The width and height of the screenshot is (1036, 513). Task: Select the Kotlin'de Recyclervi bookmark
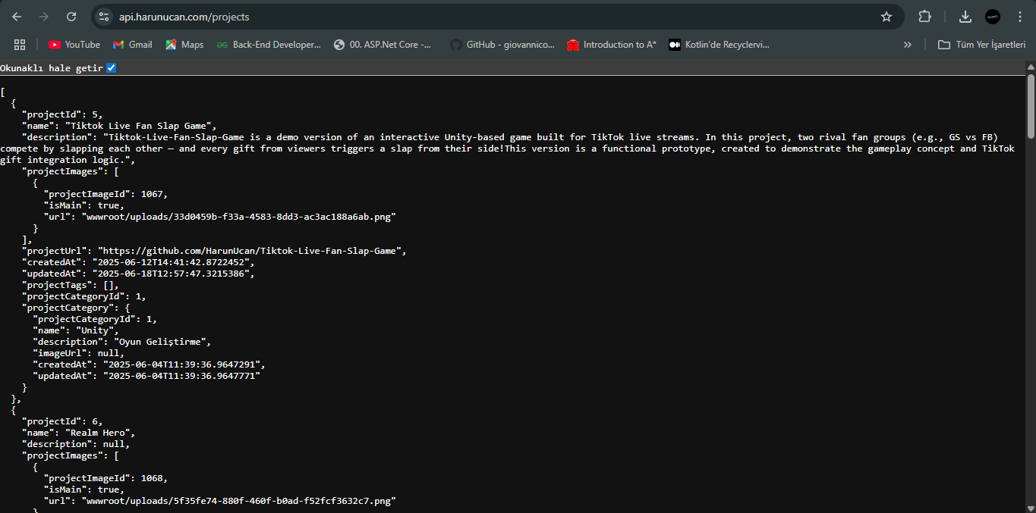(718, 44)
